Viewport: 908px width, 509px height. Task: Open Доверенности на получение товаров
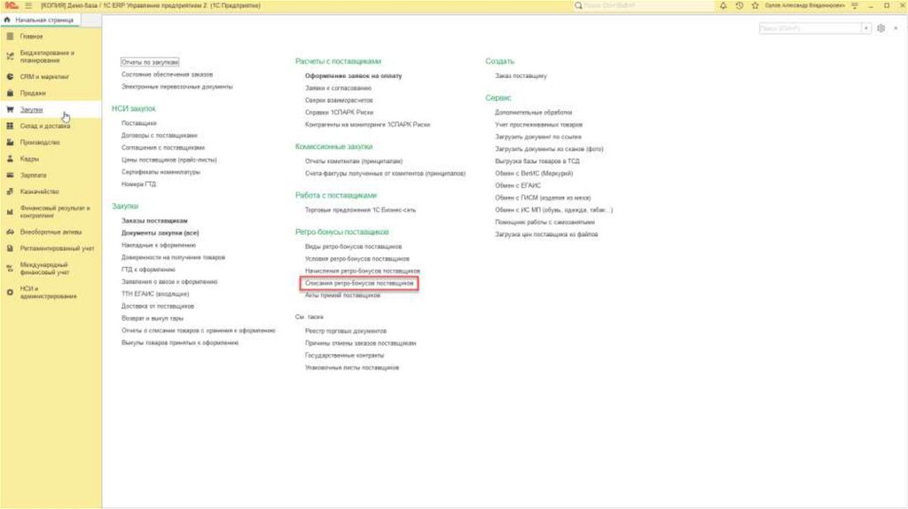[x=173, y=257]
